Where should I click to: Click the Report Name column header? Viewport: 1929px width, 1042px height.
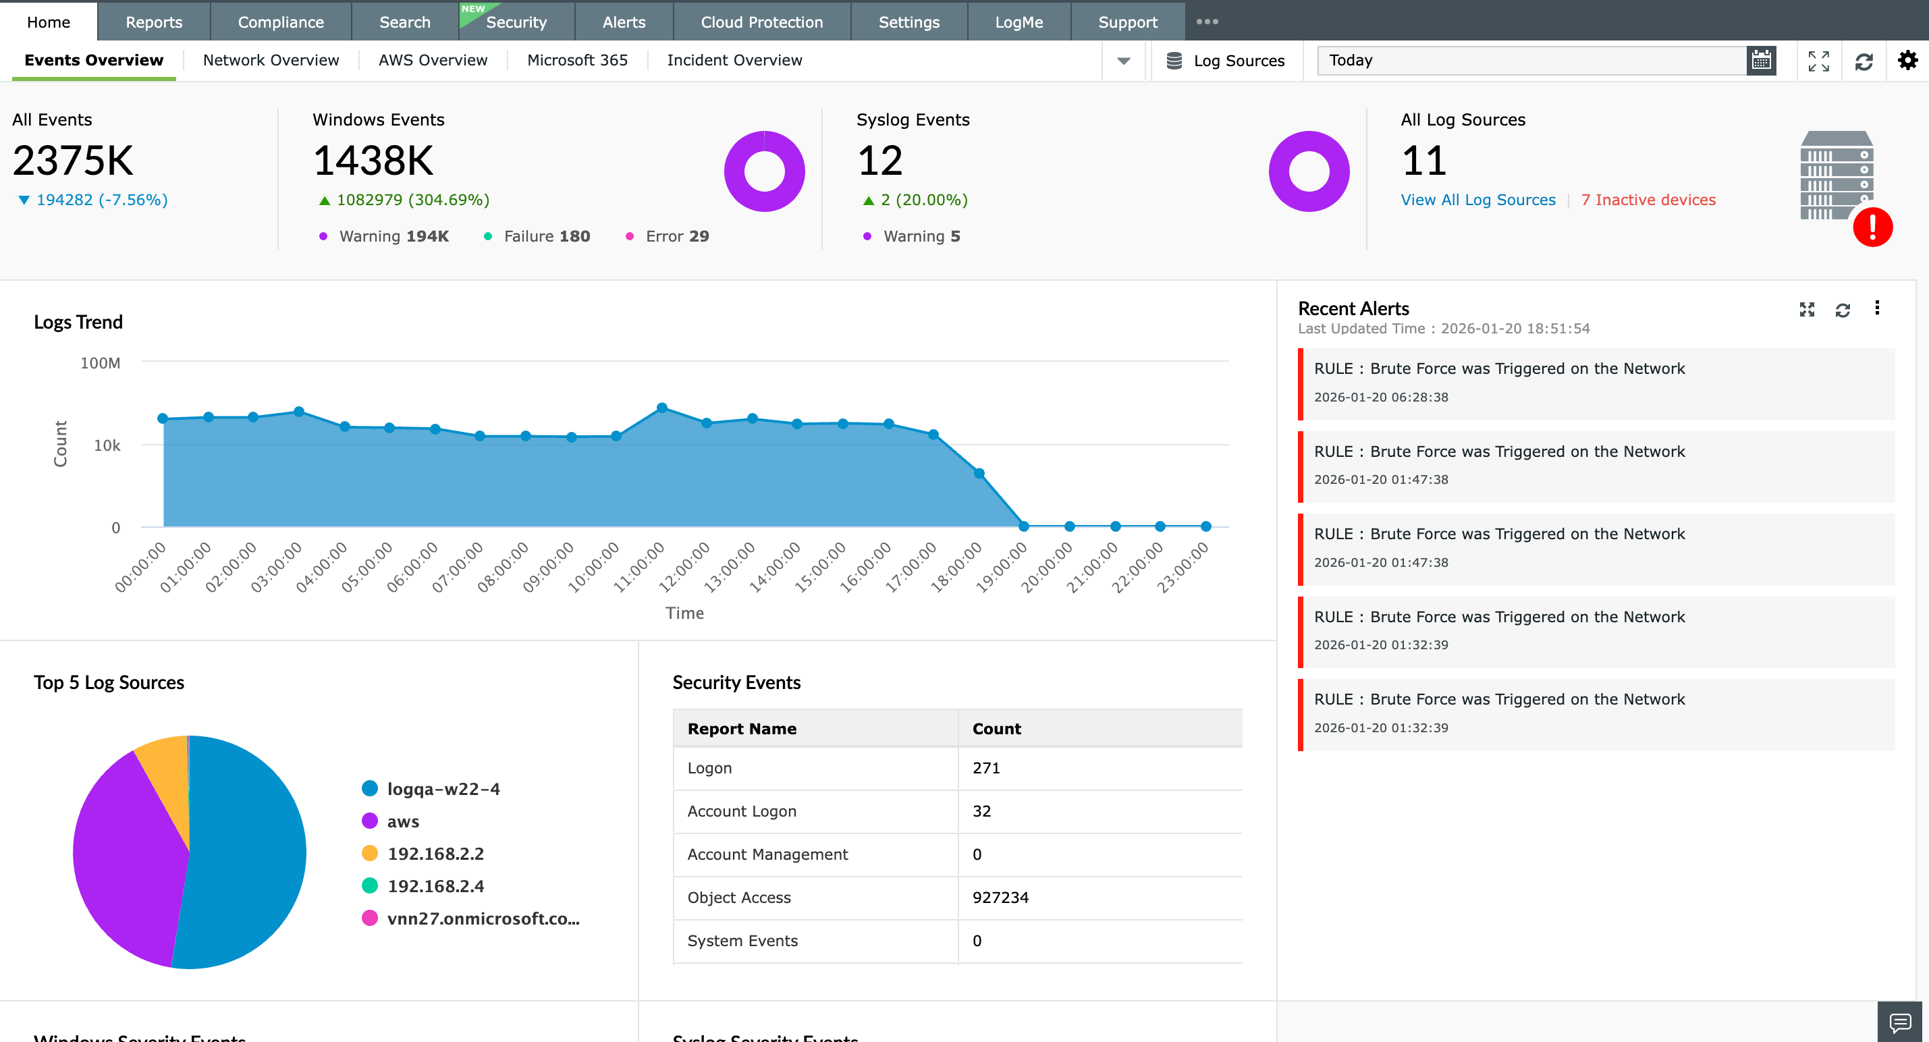[x=815, y=728]
